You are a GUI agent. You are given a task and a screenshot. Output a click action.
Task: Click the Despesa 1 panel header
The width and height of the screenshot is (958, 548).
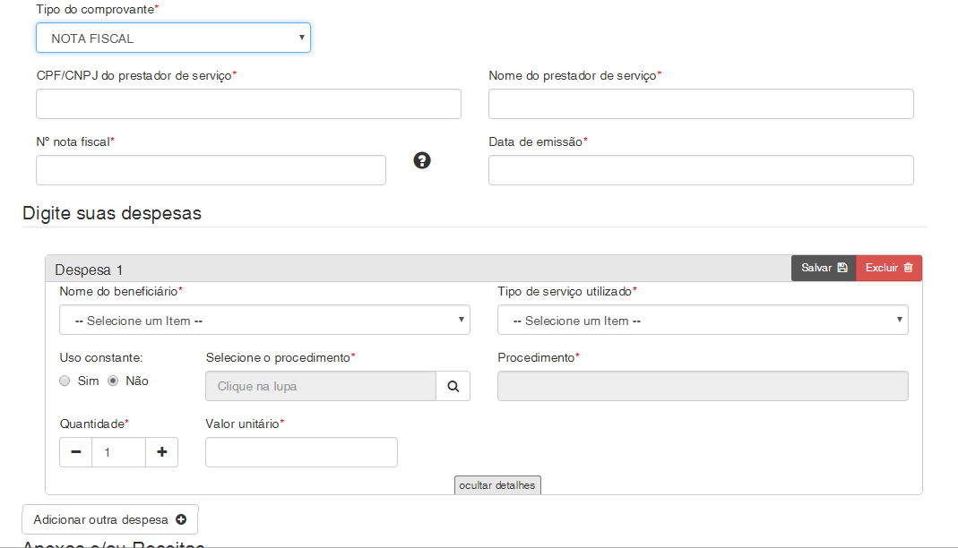click(x=358, y=269)
